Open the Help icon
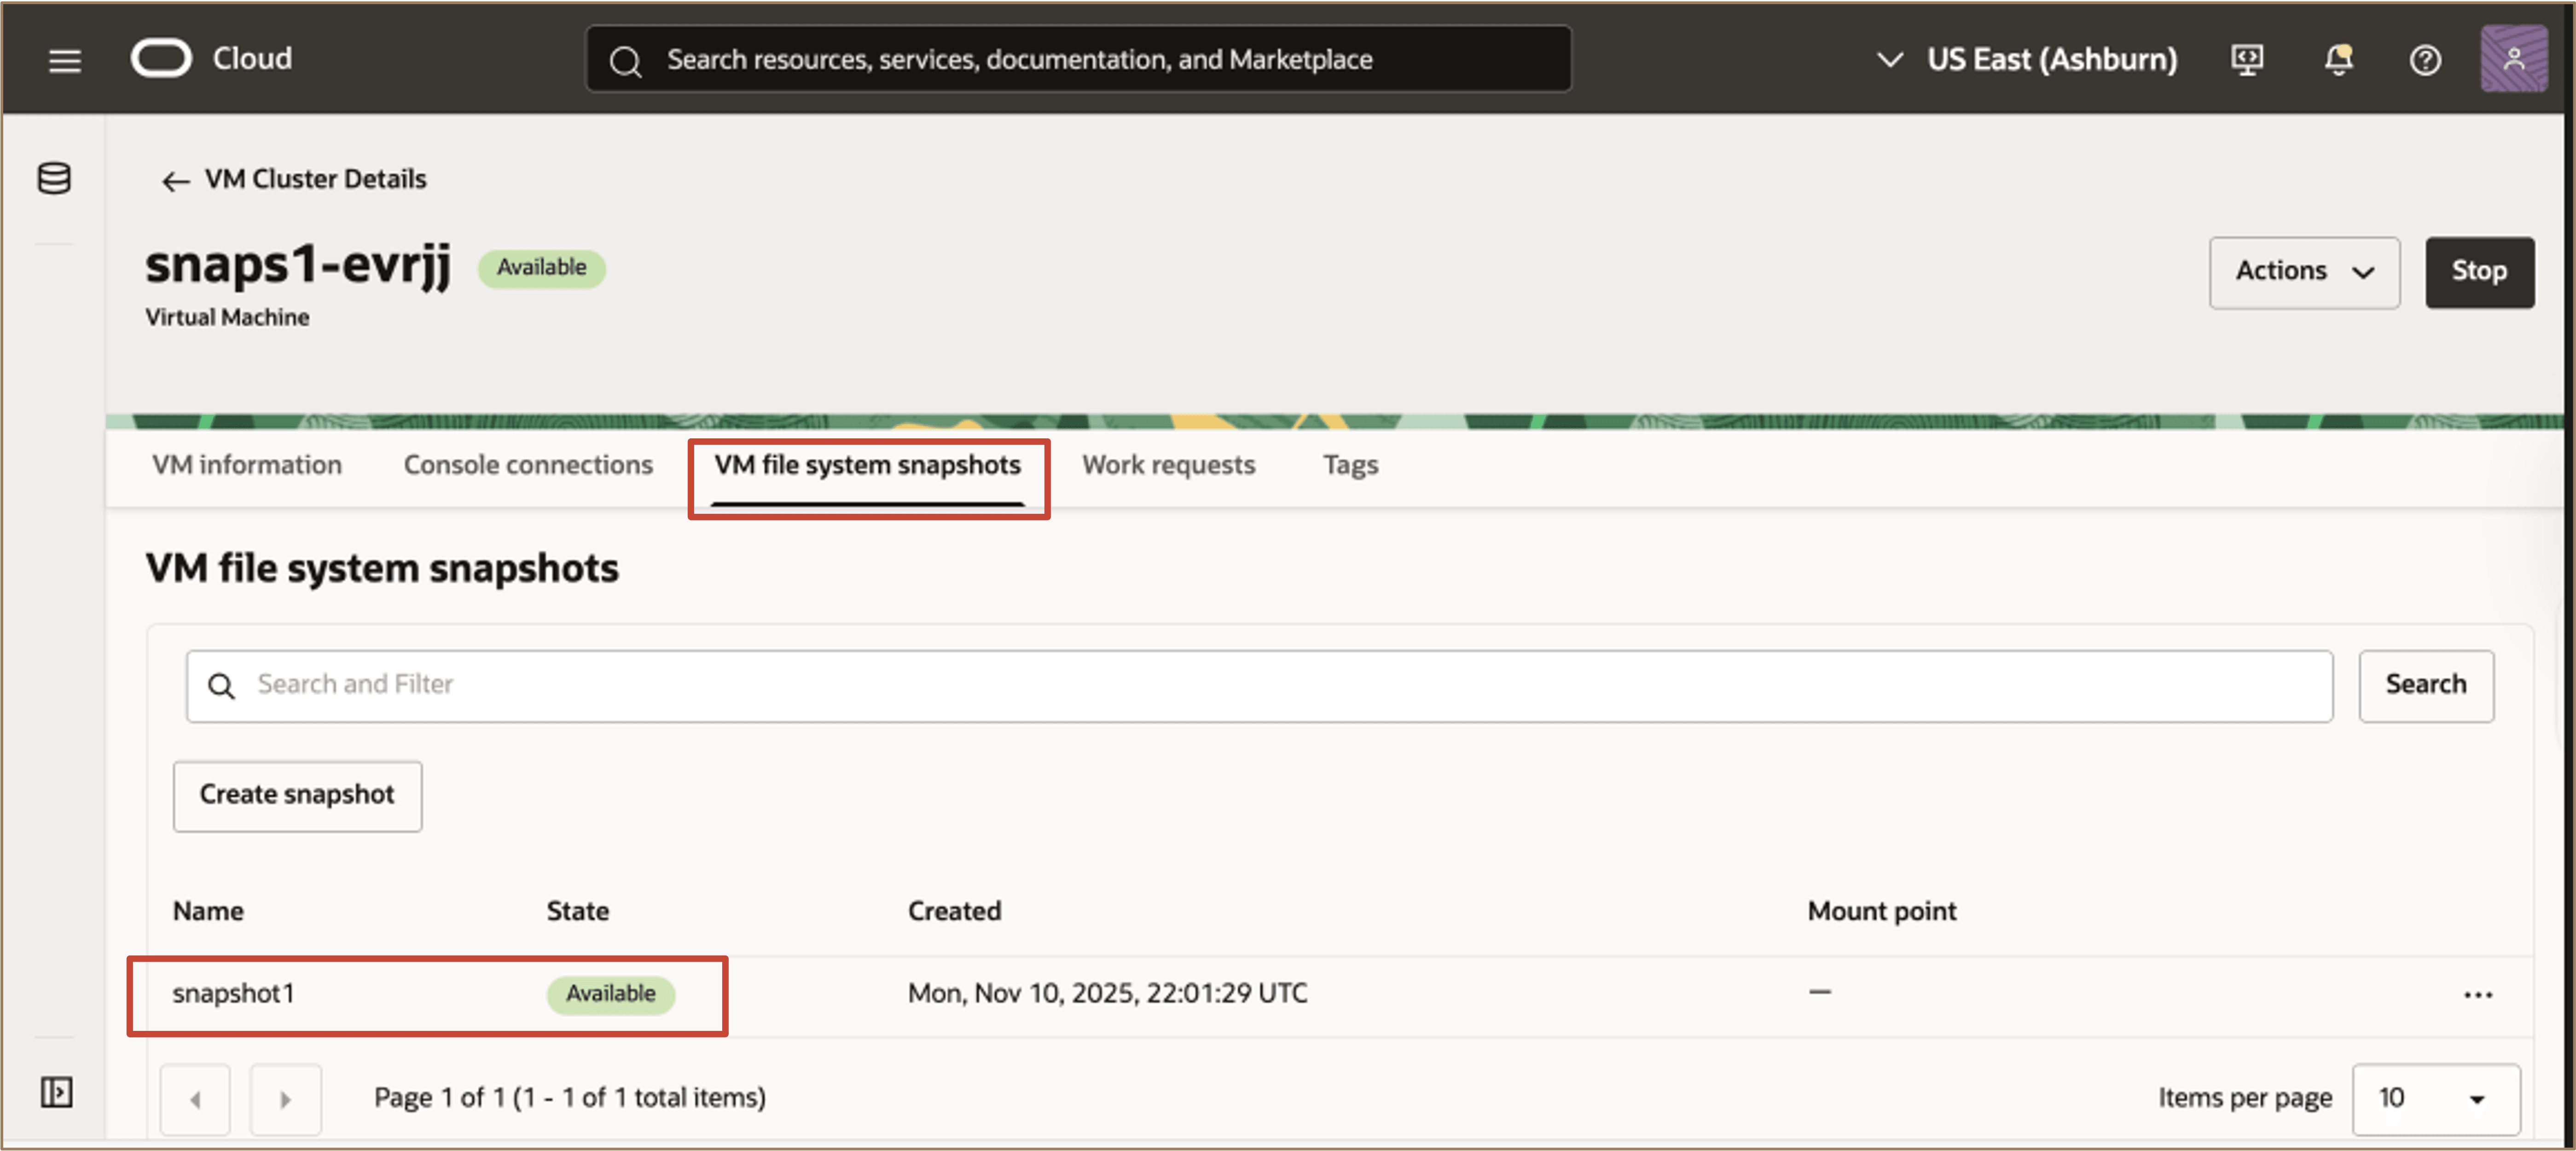 point(2425,59)
